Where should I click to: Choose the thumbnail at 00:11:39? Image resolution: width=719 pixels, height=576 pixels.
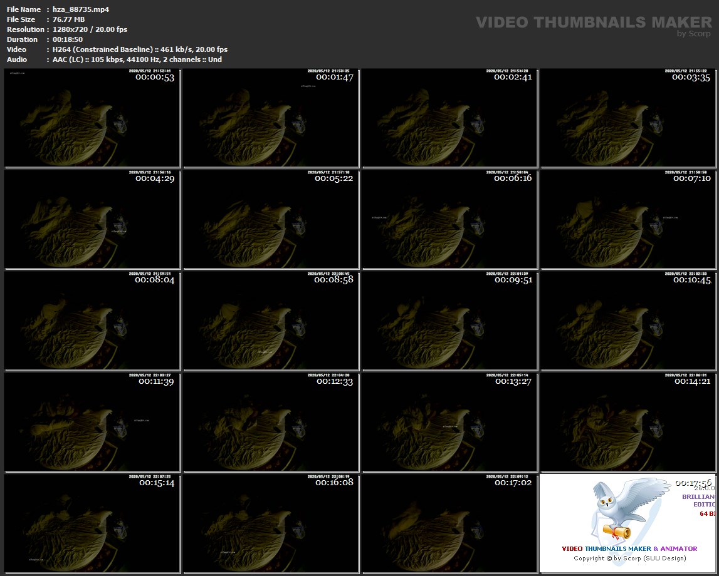tap(92, 422)
